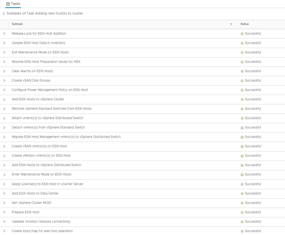285x235 pixels.
Task: Click the Subtask column filter icon
Action: (231, 24)
